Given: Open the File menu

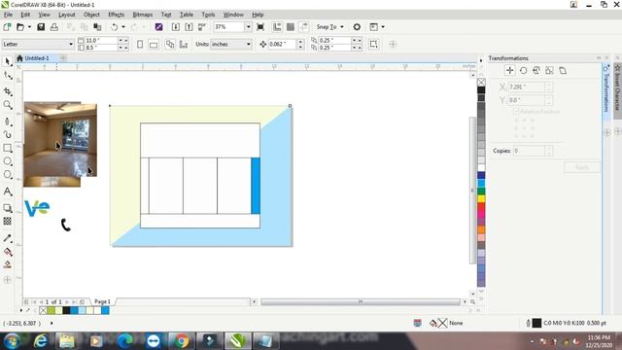Looking at the screenshot, I should pos(8,15).
